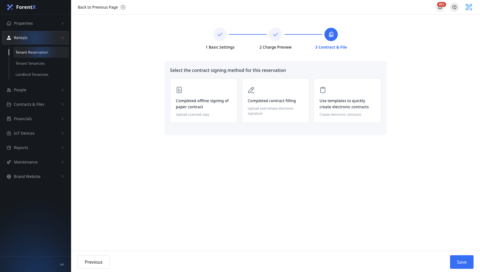Click the Rentals person icon

point(9,38)
